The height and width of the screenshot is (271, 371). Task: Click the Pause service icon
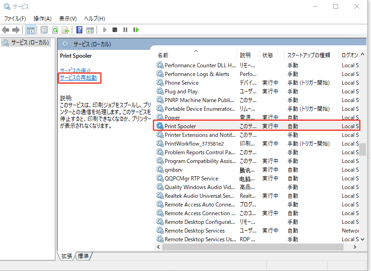click(125, 30)
